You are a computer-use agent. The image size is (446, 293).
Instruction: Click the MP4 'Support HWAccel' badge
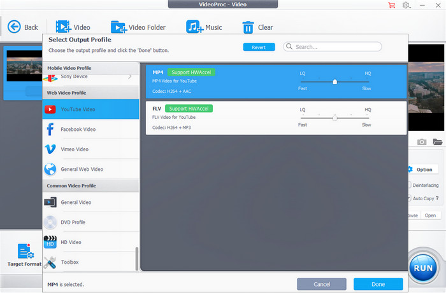(x=191, y=72)
